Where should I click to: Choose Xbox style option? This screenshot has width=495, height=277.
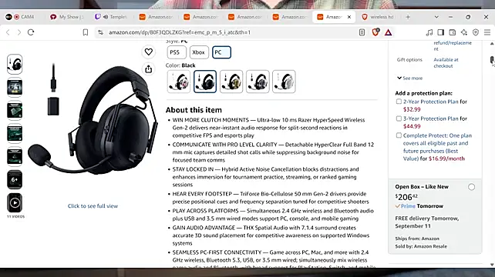199,52
